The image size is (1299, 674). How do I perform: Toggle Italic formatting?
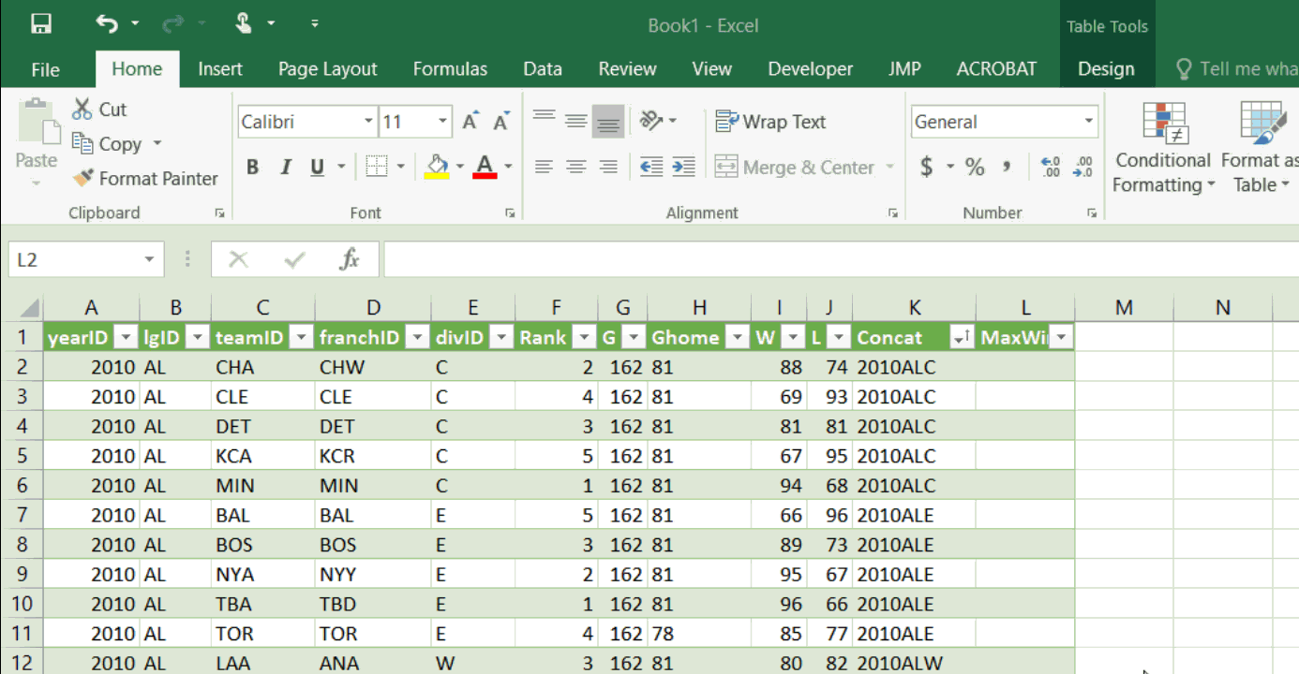[285, 168]
